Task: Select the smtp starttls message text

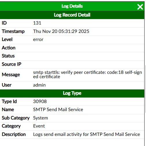Action: 87,74
